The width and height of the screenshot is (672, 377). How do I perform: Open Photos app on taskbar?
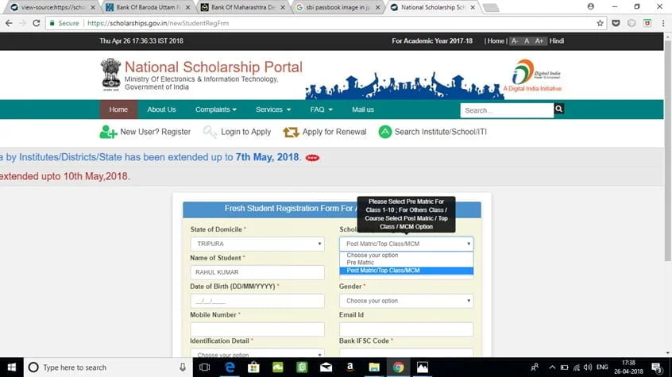(422, 367)
